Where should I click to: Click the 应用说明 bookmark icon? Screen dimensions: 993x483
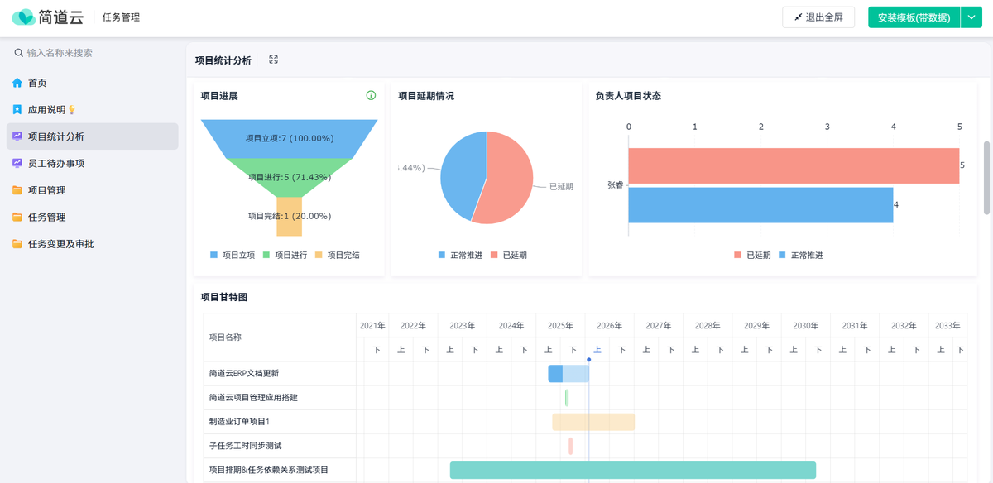(17, 109)
